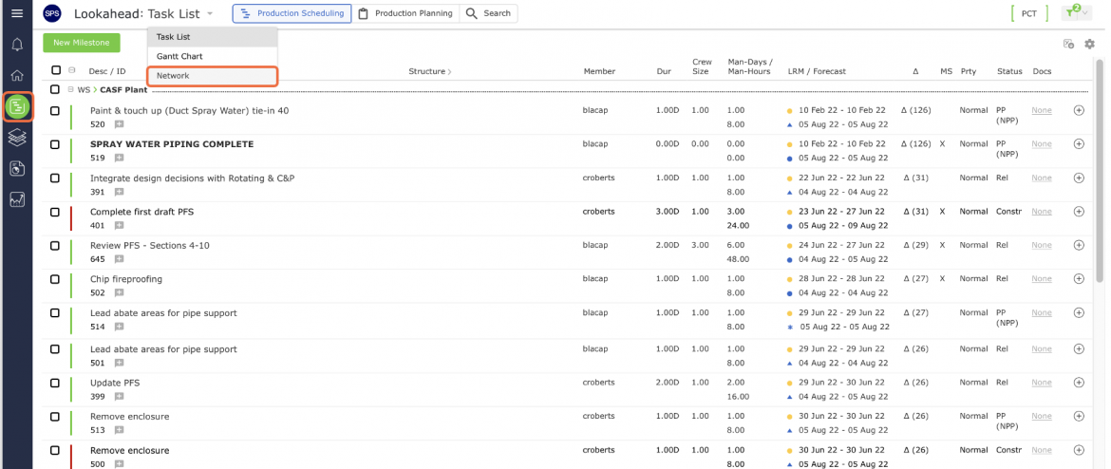1111x469 pixels.
Task: Click the Member column header
Action: point(599,71)
